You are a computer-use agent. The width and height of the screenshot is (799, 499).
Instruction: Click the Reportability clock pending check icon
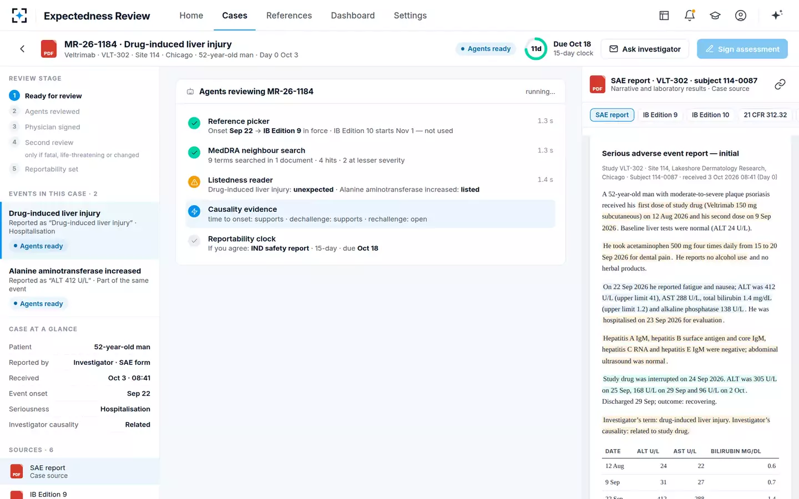(194, 241)
